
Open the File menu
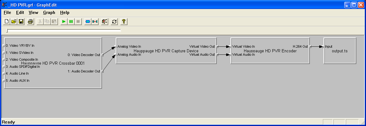(x=7, y=13)
